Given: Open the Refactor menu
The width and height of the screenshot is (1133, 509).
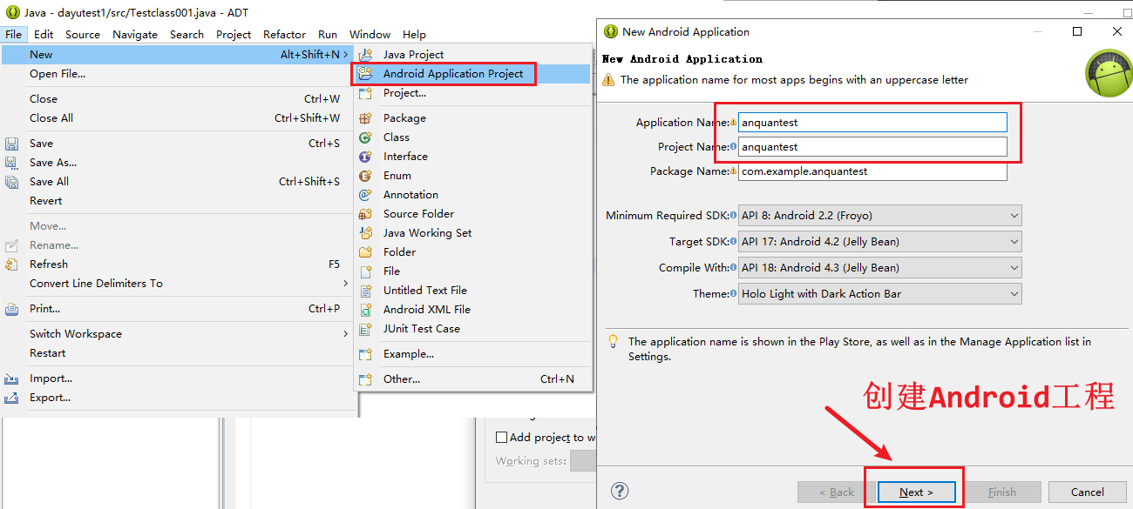Looking at the screenshot, I should point(284,35).
